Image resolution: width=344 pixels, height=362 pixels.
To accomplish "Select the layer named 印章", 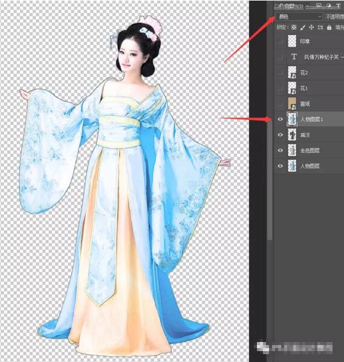I will 304,41.
